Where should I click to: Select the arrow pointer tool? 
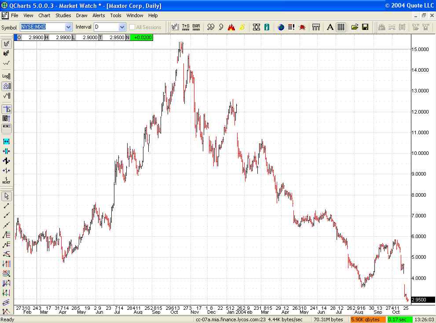[x=7, y=196]
